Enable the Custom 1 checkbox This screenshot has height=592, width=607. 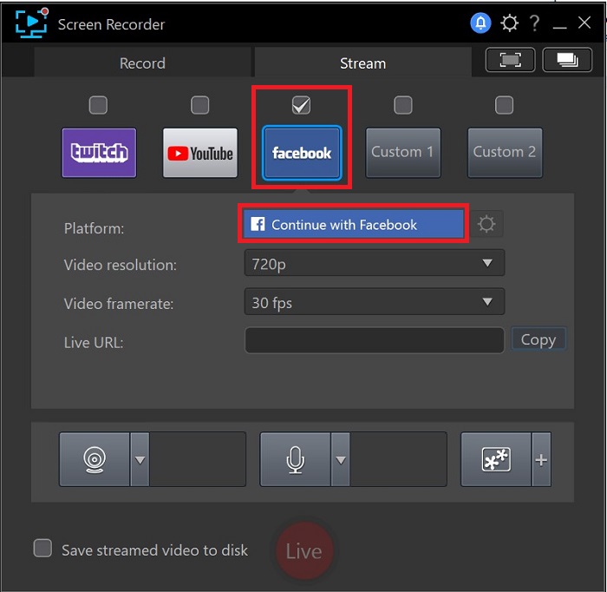click(x=403, y=105)
